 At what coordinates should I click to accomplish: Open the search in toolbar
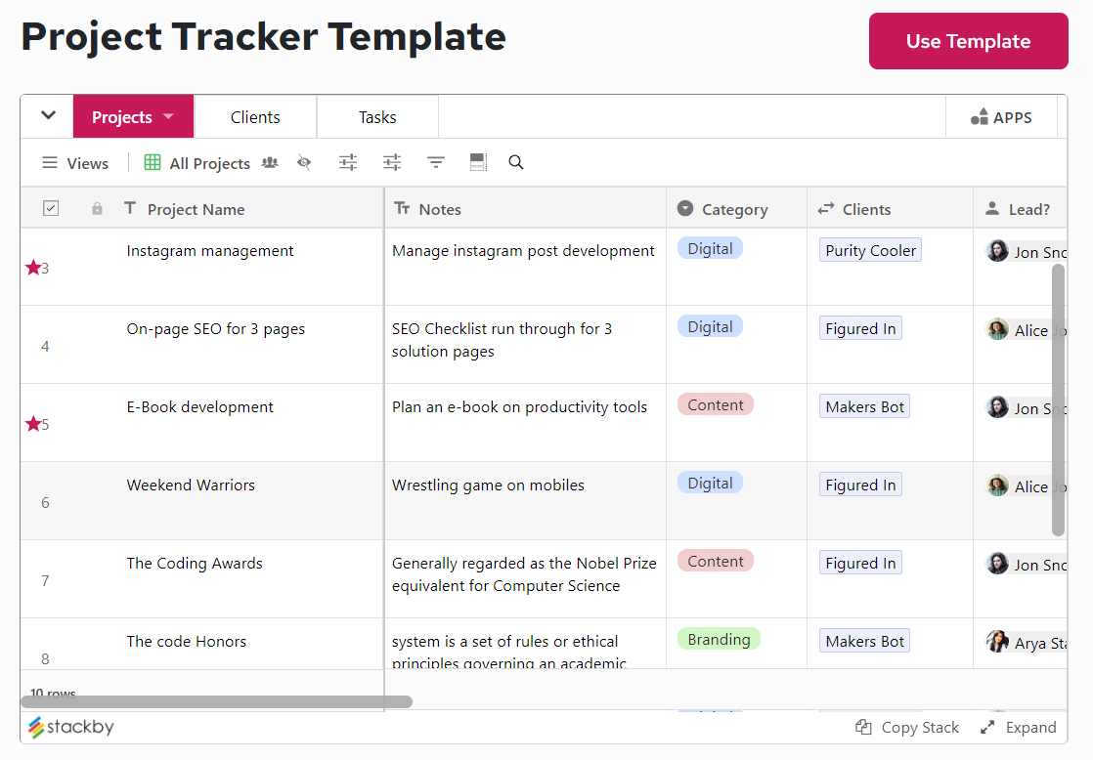pos(516,162)
